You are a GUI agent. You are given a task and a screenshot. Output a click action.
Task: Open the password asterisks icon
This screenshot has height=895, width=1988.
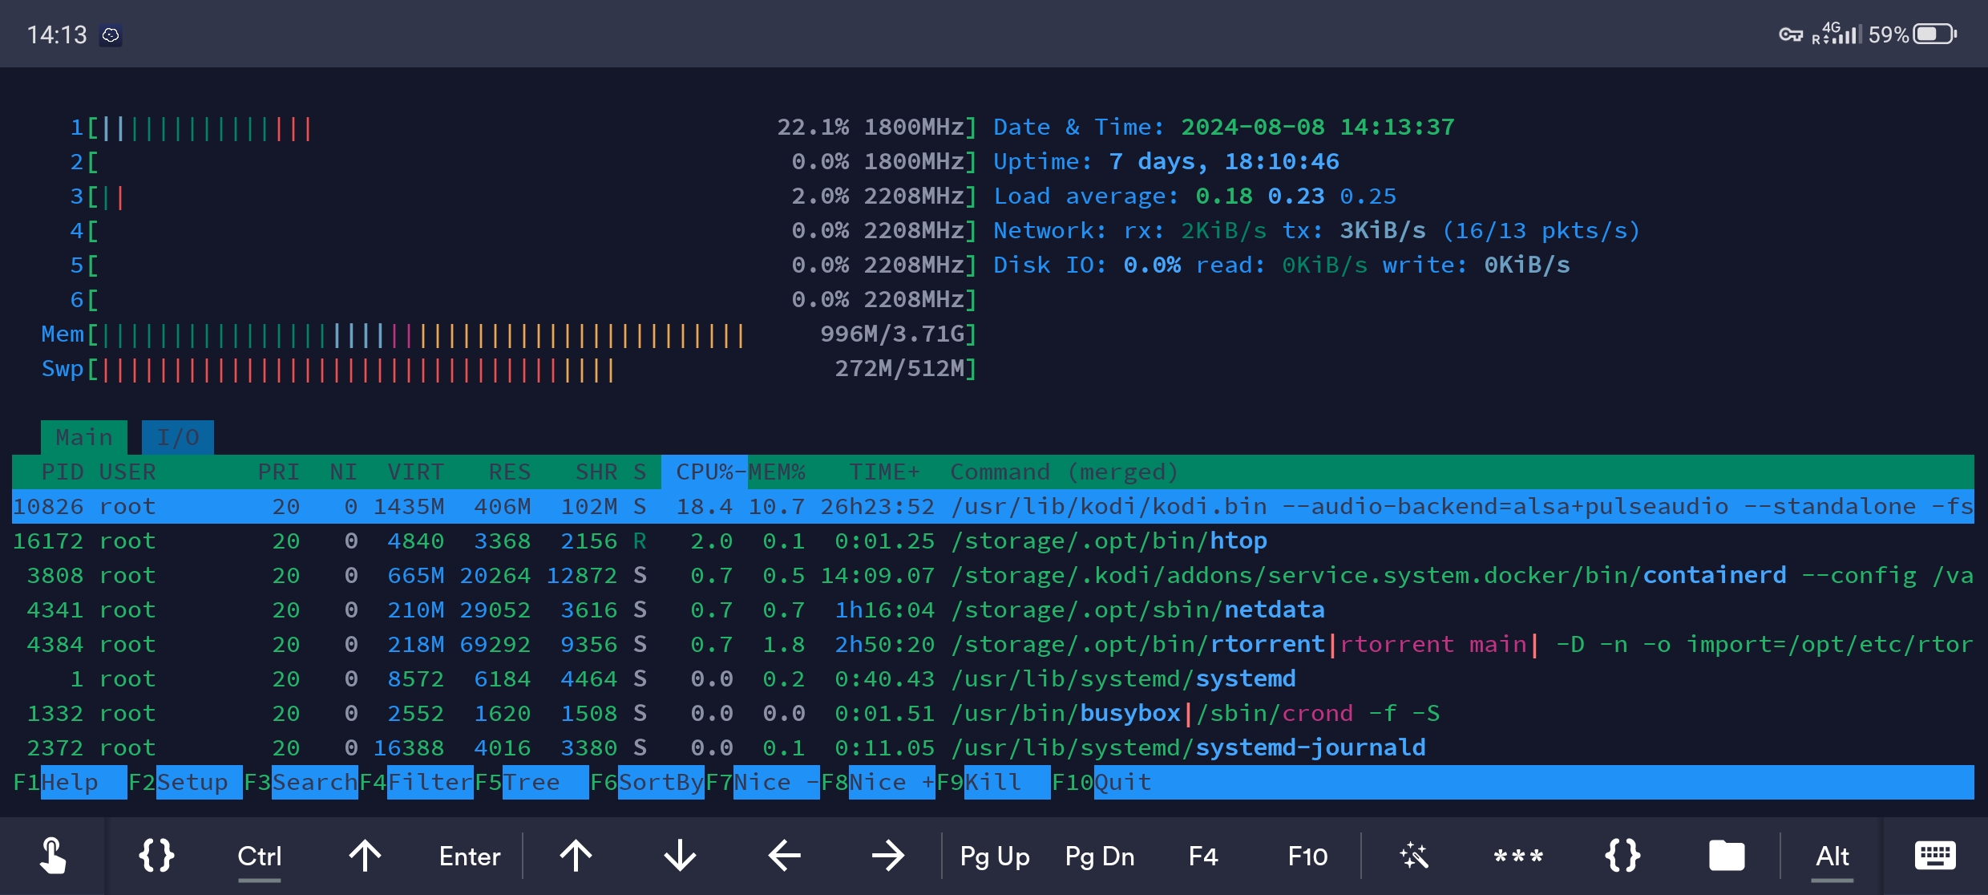tap(1518, 857)
